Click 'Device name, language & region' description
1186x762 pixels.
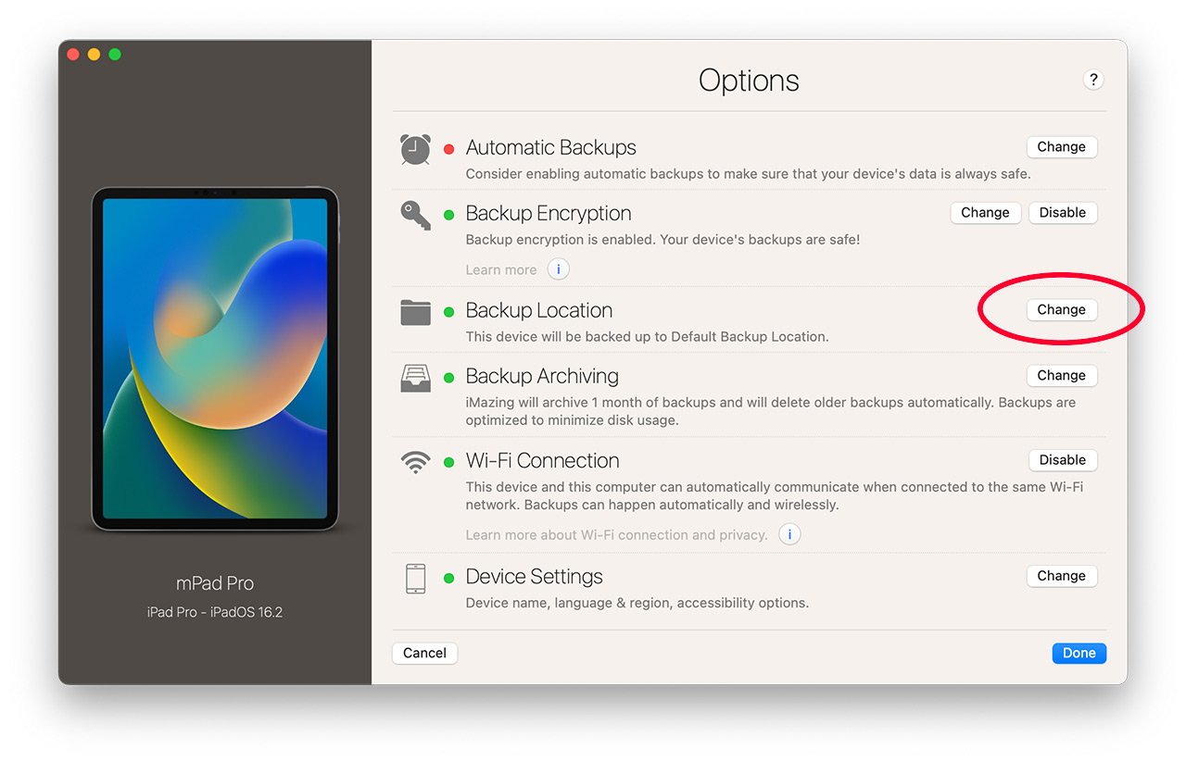(x=637, y=603)
